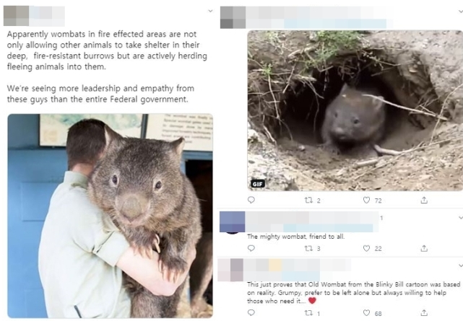The width and height of the screenshot is (463, 321).
Task: Reply to "The mighty wombat" tweet
Action: [251, 248]
